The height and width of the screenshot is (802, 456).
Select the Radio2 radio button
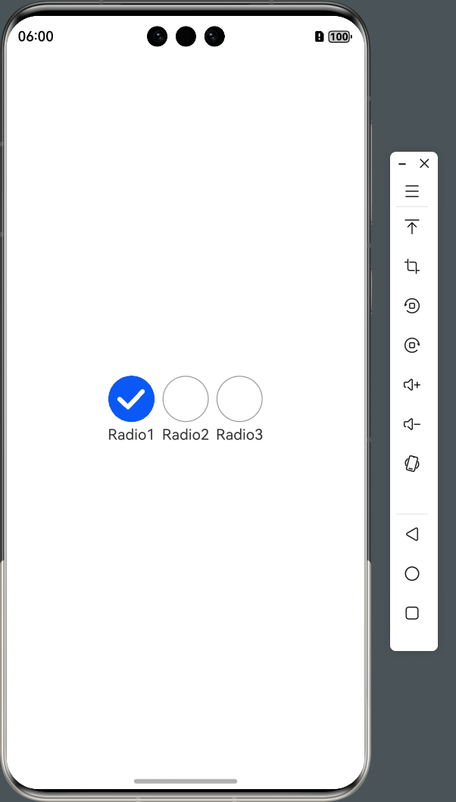point(186,399)
